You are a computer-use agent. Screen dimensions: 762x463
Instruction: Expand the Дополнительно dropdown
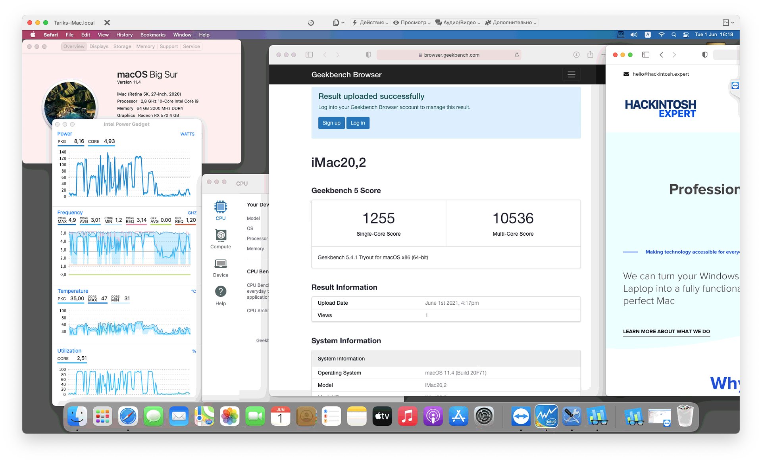click(x=511, y=23)
